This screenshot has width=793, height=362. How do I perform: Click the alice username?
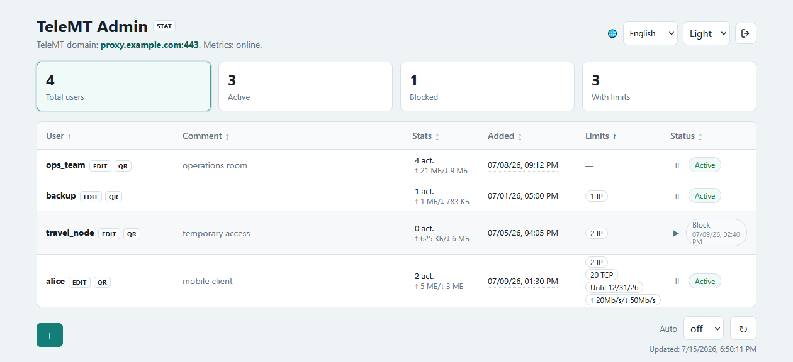[x=55, y=281]
